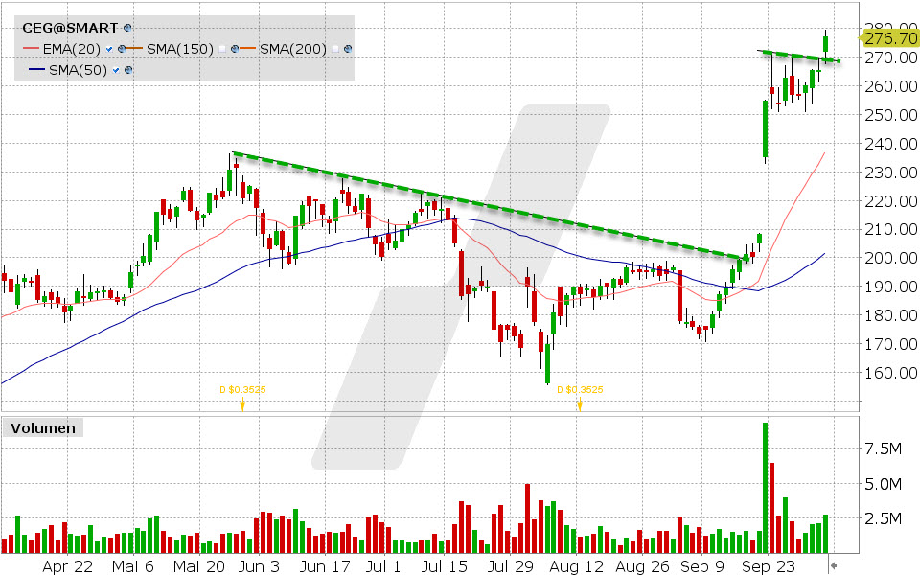This screenshot has width=920, height=575.
Task: Open SMA(50) indicator settings globe icon
Action: tap(128, 70)
